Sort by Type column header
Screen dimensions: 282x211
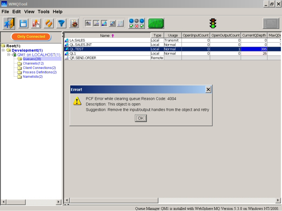(157, 36)
